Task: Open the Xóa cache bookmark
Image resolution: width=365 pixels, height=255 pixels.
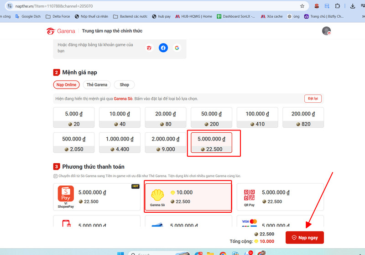Action: (x=271, y=16)
